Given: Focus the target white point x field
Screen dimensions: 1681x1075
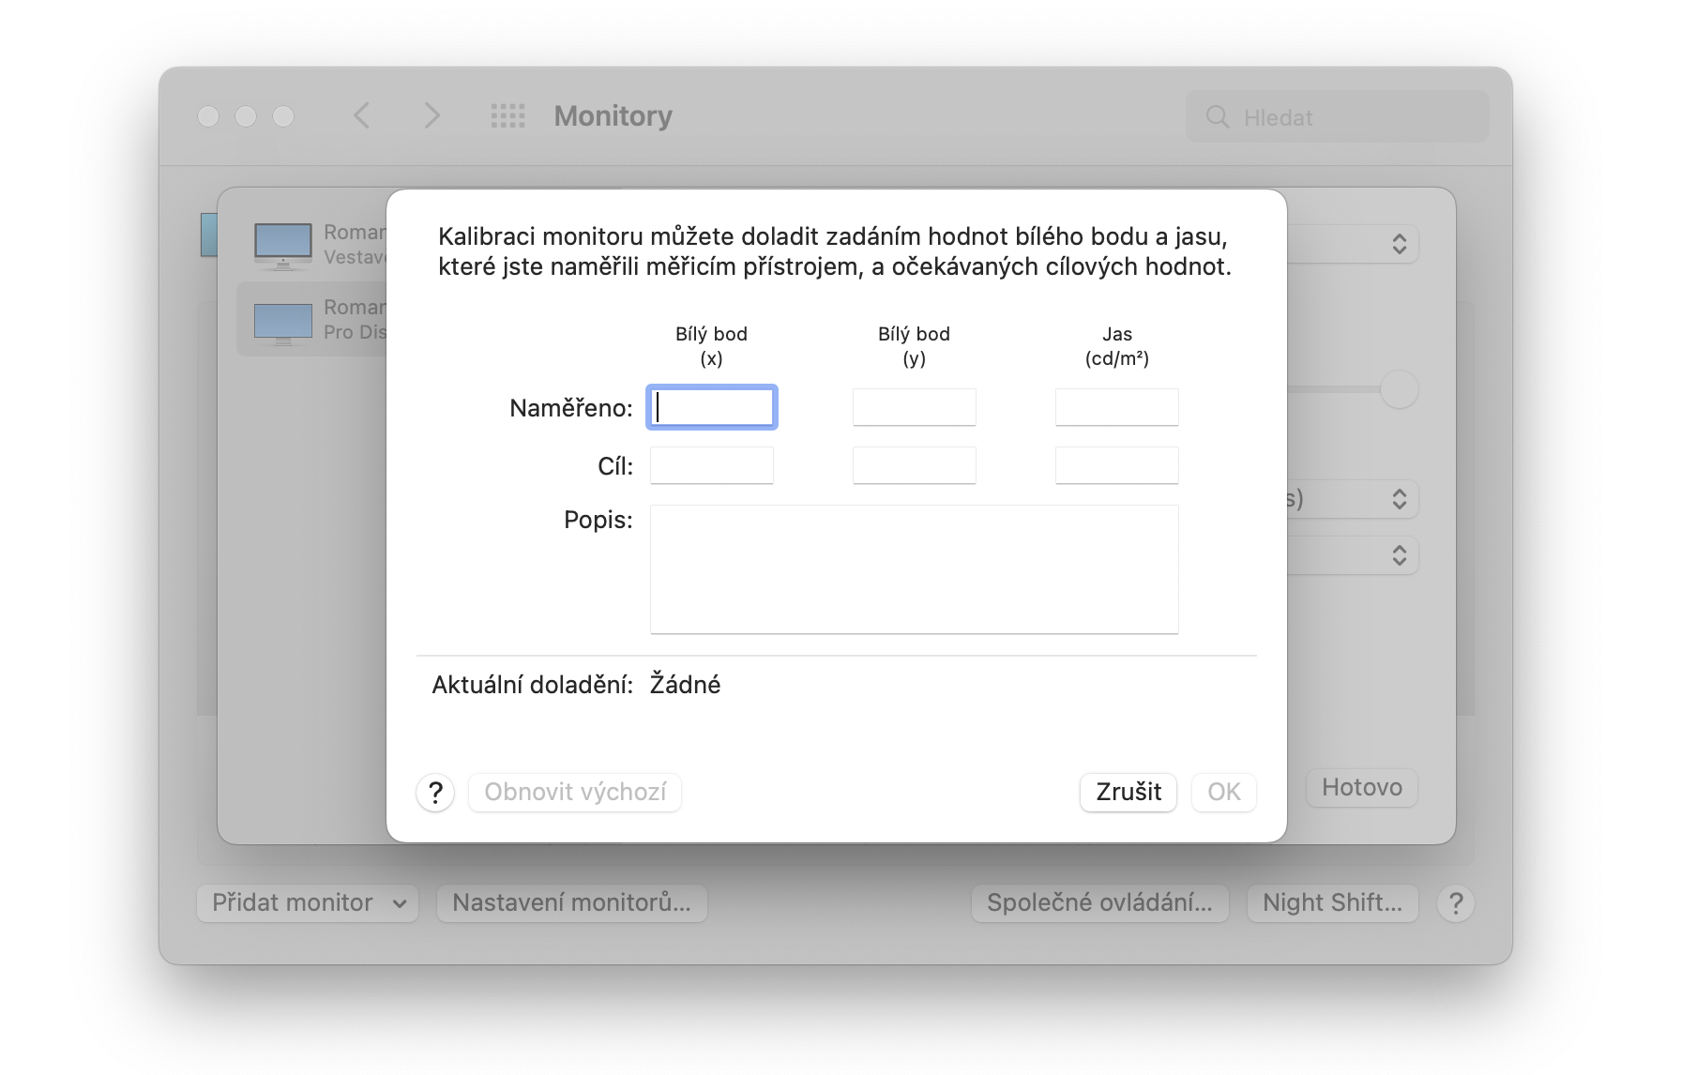Looking at the screenshot, I should [x=712, y=465].
